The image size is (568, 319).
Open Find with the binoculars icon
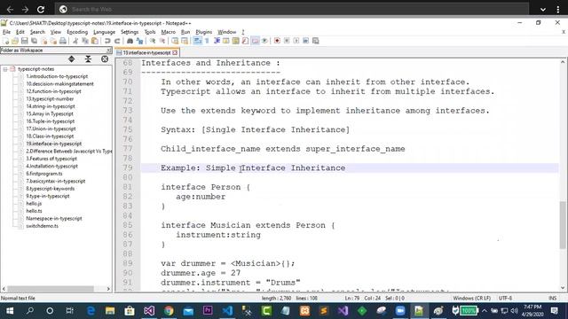(130, 41)
